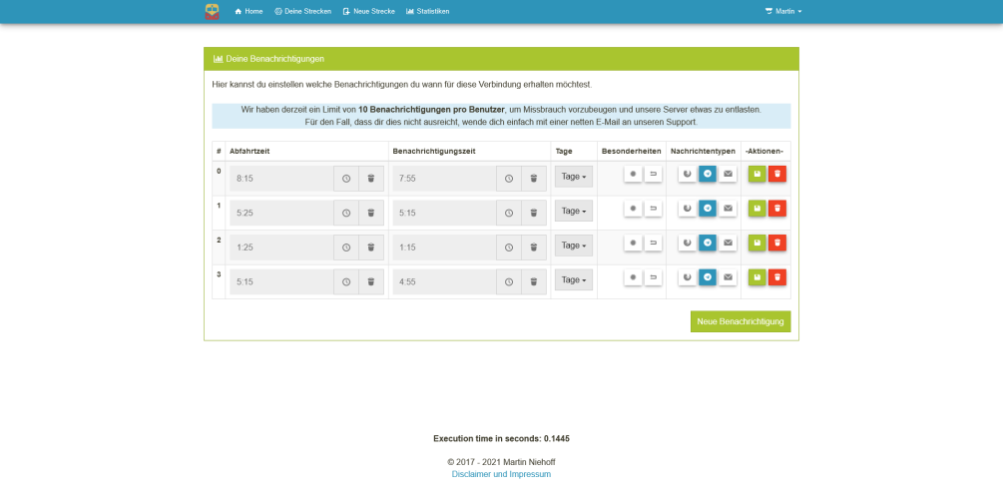
Task: Open clock picker for 8:15 departure time
Action: [346, 179]
